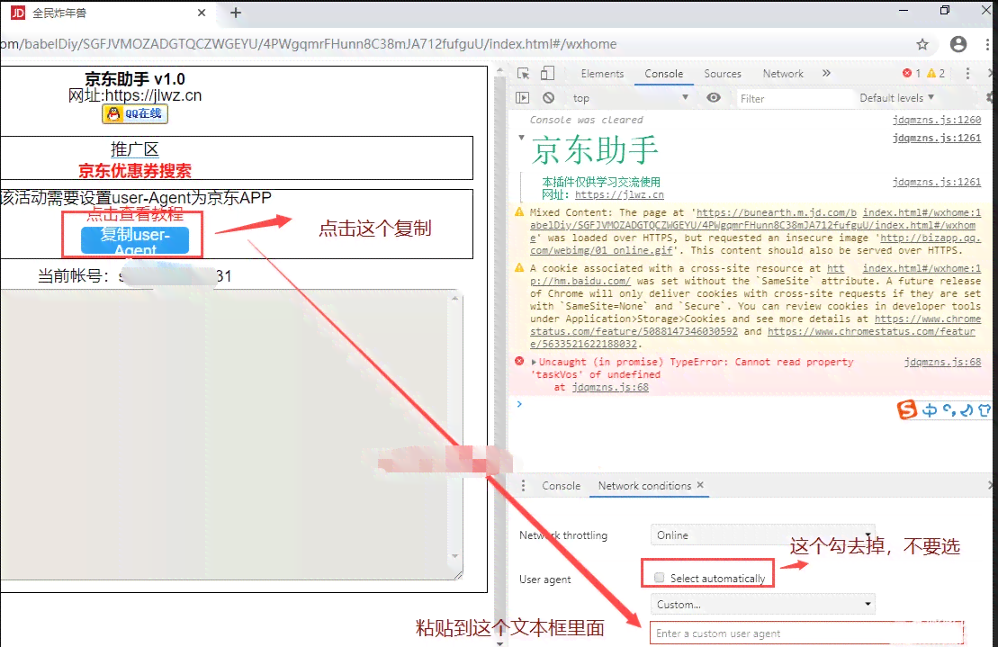This screenshot has height=647, width=998.
Task: Switch to the Console tab
Action: coord(663,74)
